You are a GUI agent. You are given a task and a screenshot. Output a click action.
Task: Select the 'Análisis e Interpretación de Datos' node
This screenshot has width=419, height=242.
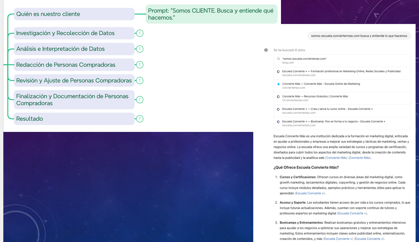coord(74,49)
